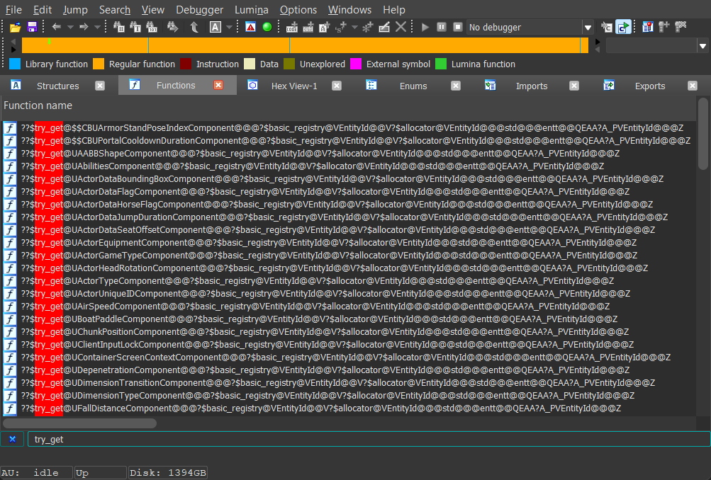711x480 pixels.
Task: Clear the try_get filter with the X button
Action: coord(13,439)
